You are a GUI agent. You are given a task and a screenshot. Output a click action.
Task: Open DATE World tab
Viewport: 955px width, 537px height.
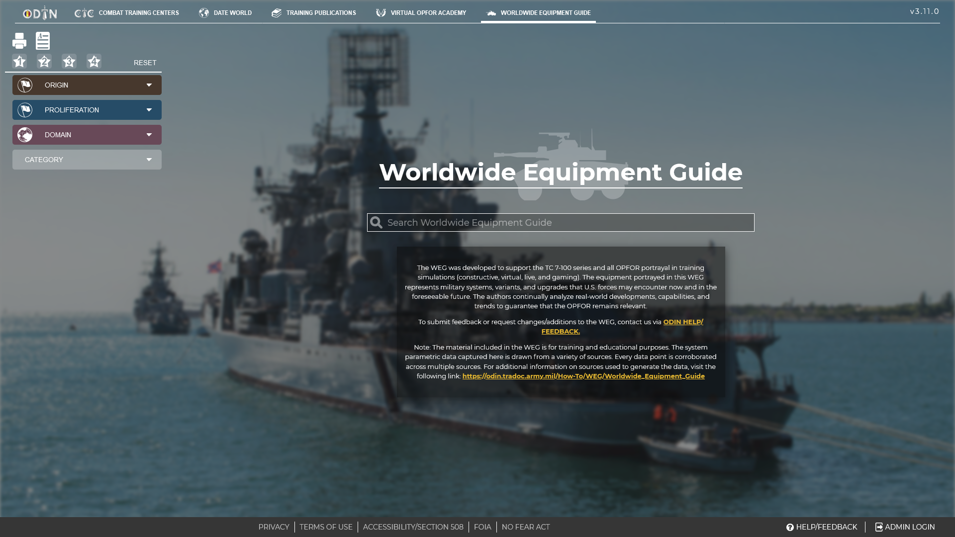click(x=225, y=13)
